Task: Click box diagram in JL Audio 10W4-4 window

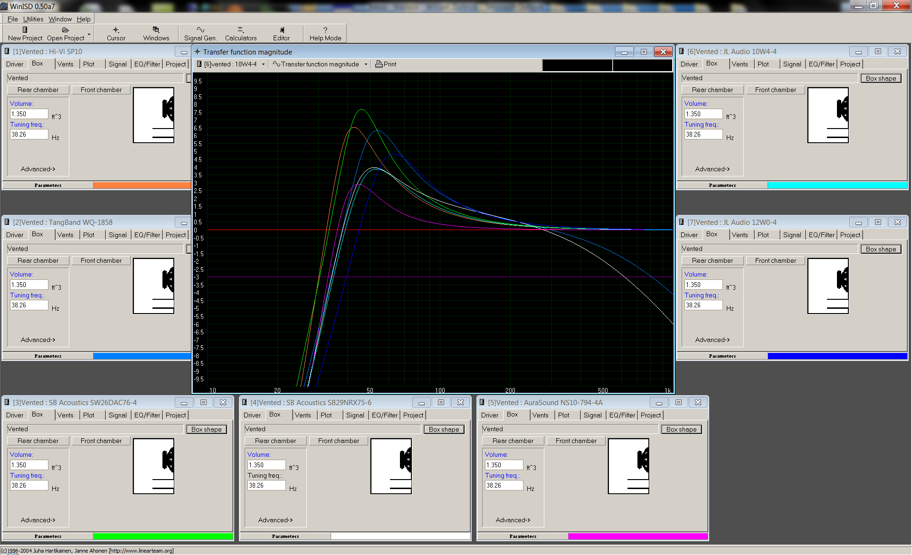Action: click(x=828, y=115)
